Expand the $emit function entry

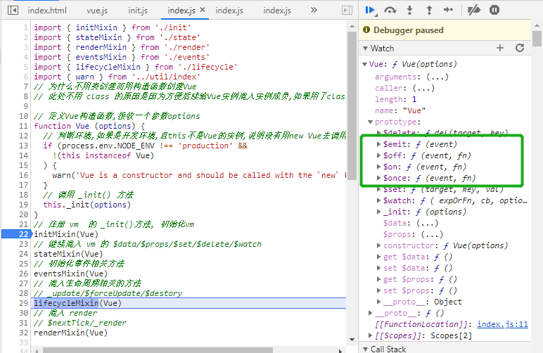click(x=378, y=144)
